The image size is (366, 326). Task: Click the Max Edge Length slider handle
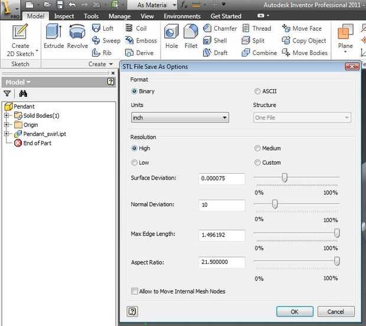point(336,233)
